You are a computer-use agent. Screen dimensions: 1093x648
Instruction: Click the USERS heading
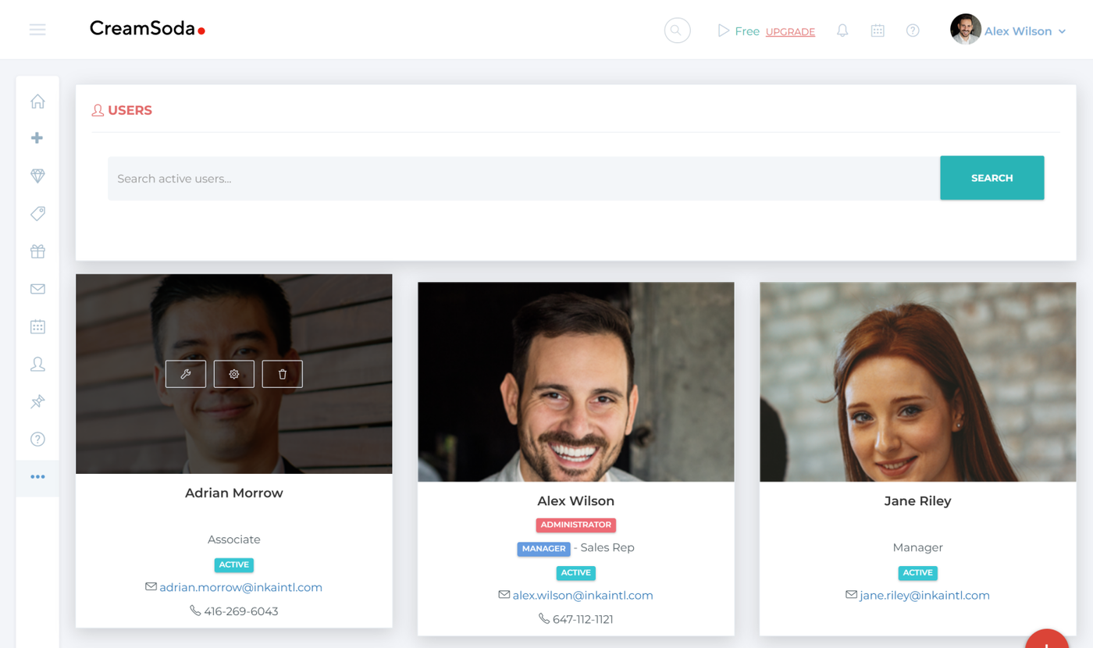pos(130,110)
